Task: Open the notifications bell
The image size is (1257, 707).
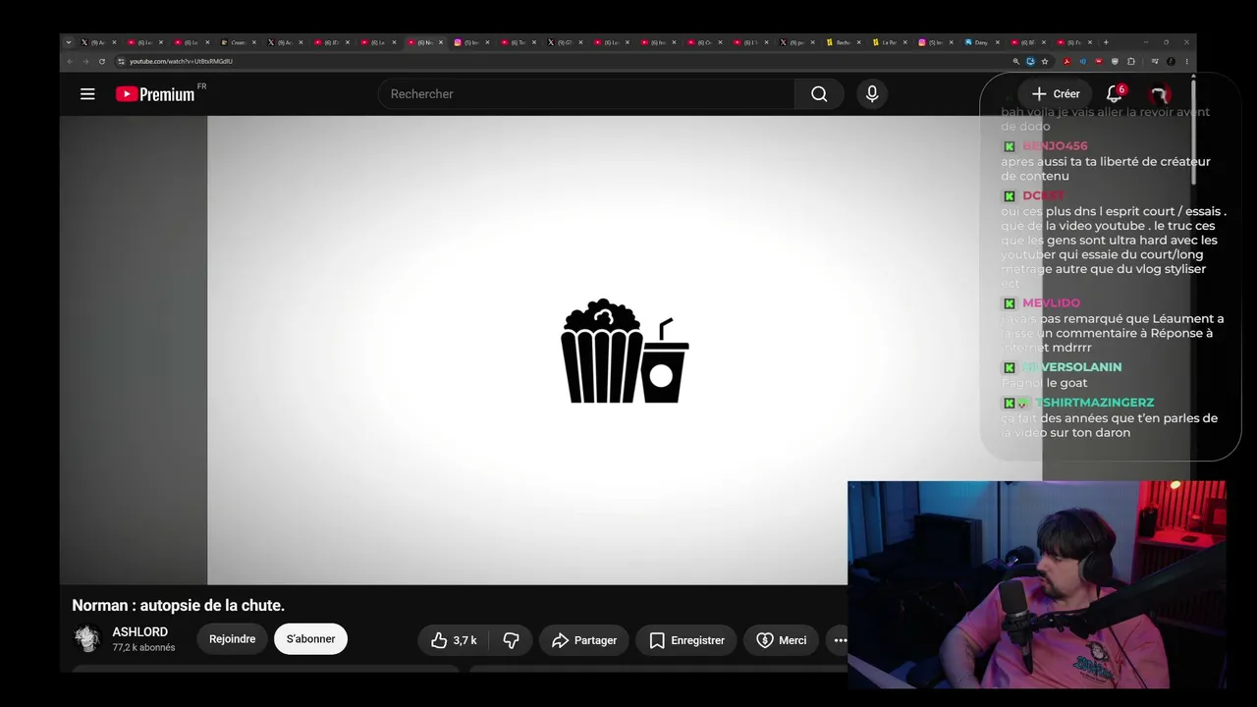Action: pos(1115,94)
